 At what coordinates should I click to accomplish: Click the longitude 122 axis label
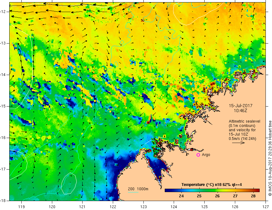point(113,207)
